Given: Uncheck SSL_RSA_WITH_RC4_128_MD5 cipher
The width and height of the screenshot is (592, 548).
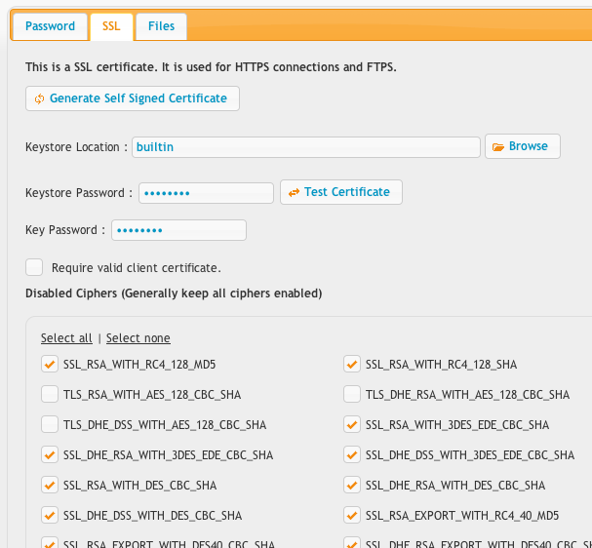Looking at the screenshot, I should (x=50, y=365).
